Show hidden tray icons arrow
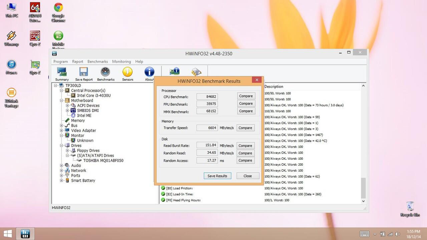The width and height of the screenshot is (427, 240). [x=375, y=234]
